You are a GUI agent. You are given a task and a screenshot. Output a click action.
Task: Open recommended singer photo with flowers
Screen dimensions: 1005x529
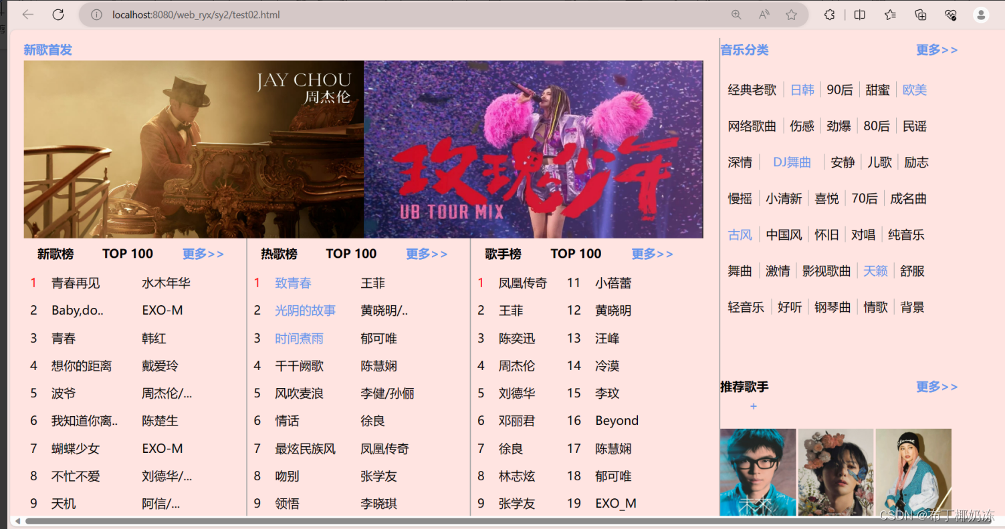(836, 472)
